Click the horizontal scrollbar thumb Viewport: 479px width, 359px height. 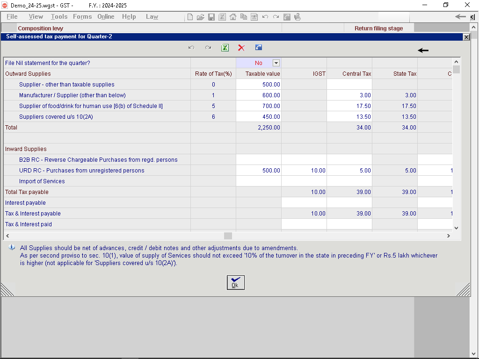pos(228,236)
